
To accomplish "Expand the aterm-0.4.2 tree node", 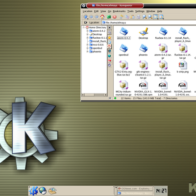I will [87, 31].
